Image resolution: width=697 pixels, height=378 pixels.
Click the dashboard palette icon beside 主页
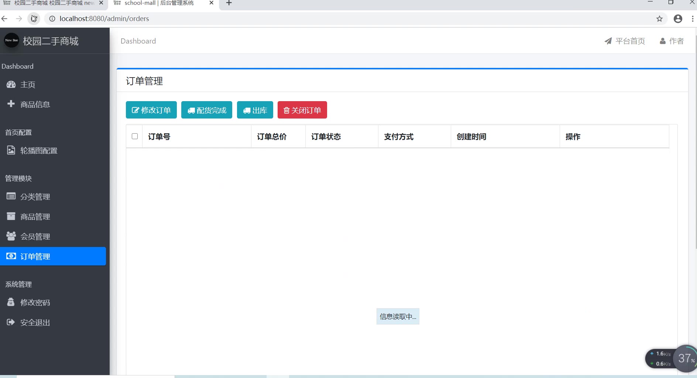pyautogui.click(x=11, y=85)
